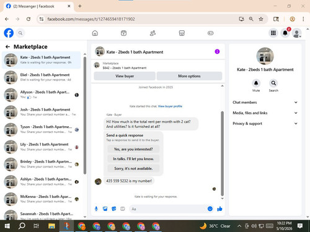Open the notifications bell with badge
Screen dimensions: 310x232
285,33
